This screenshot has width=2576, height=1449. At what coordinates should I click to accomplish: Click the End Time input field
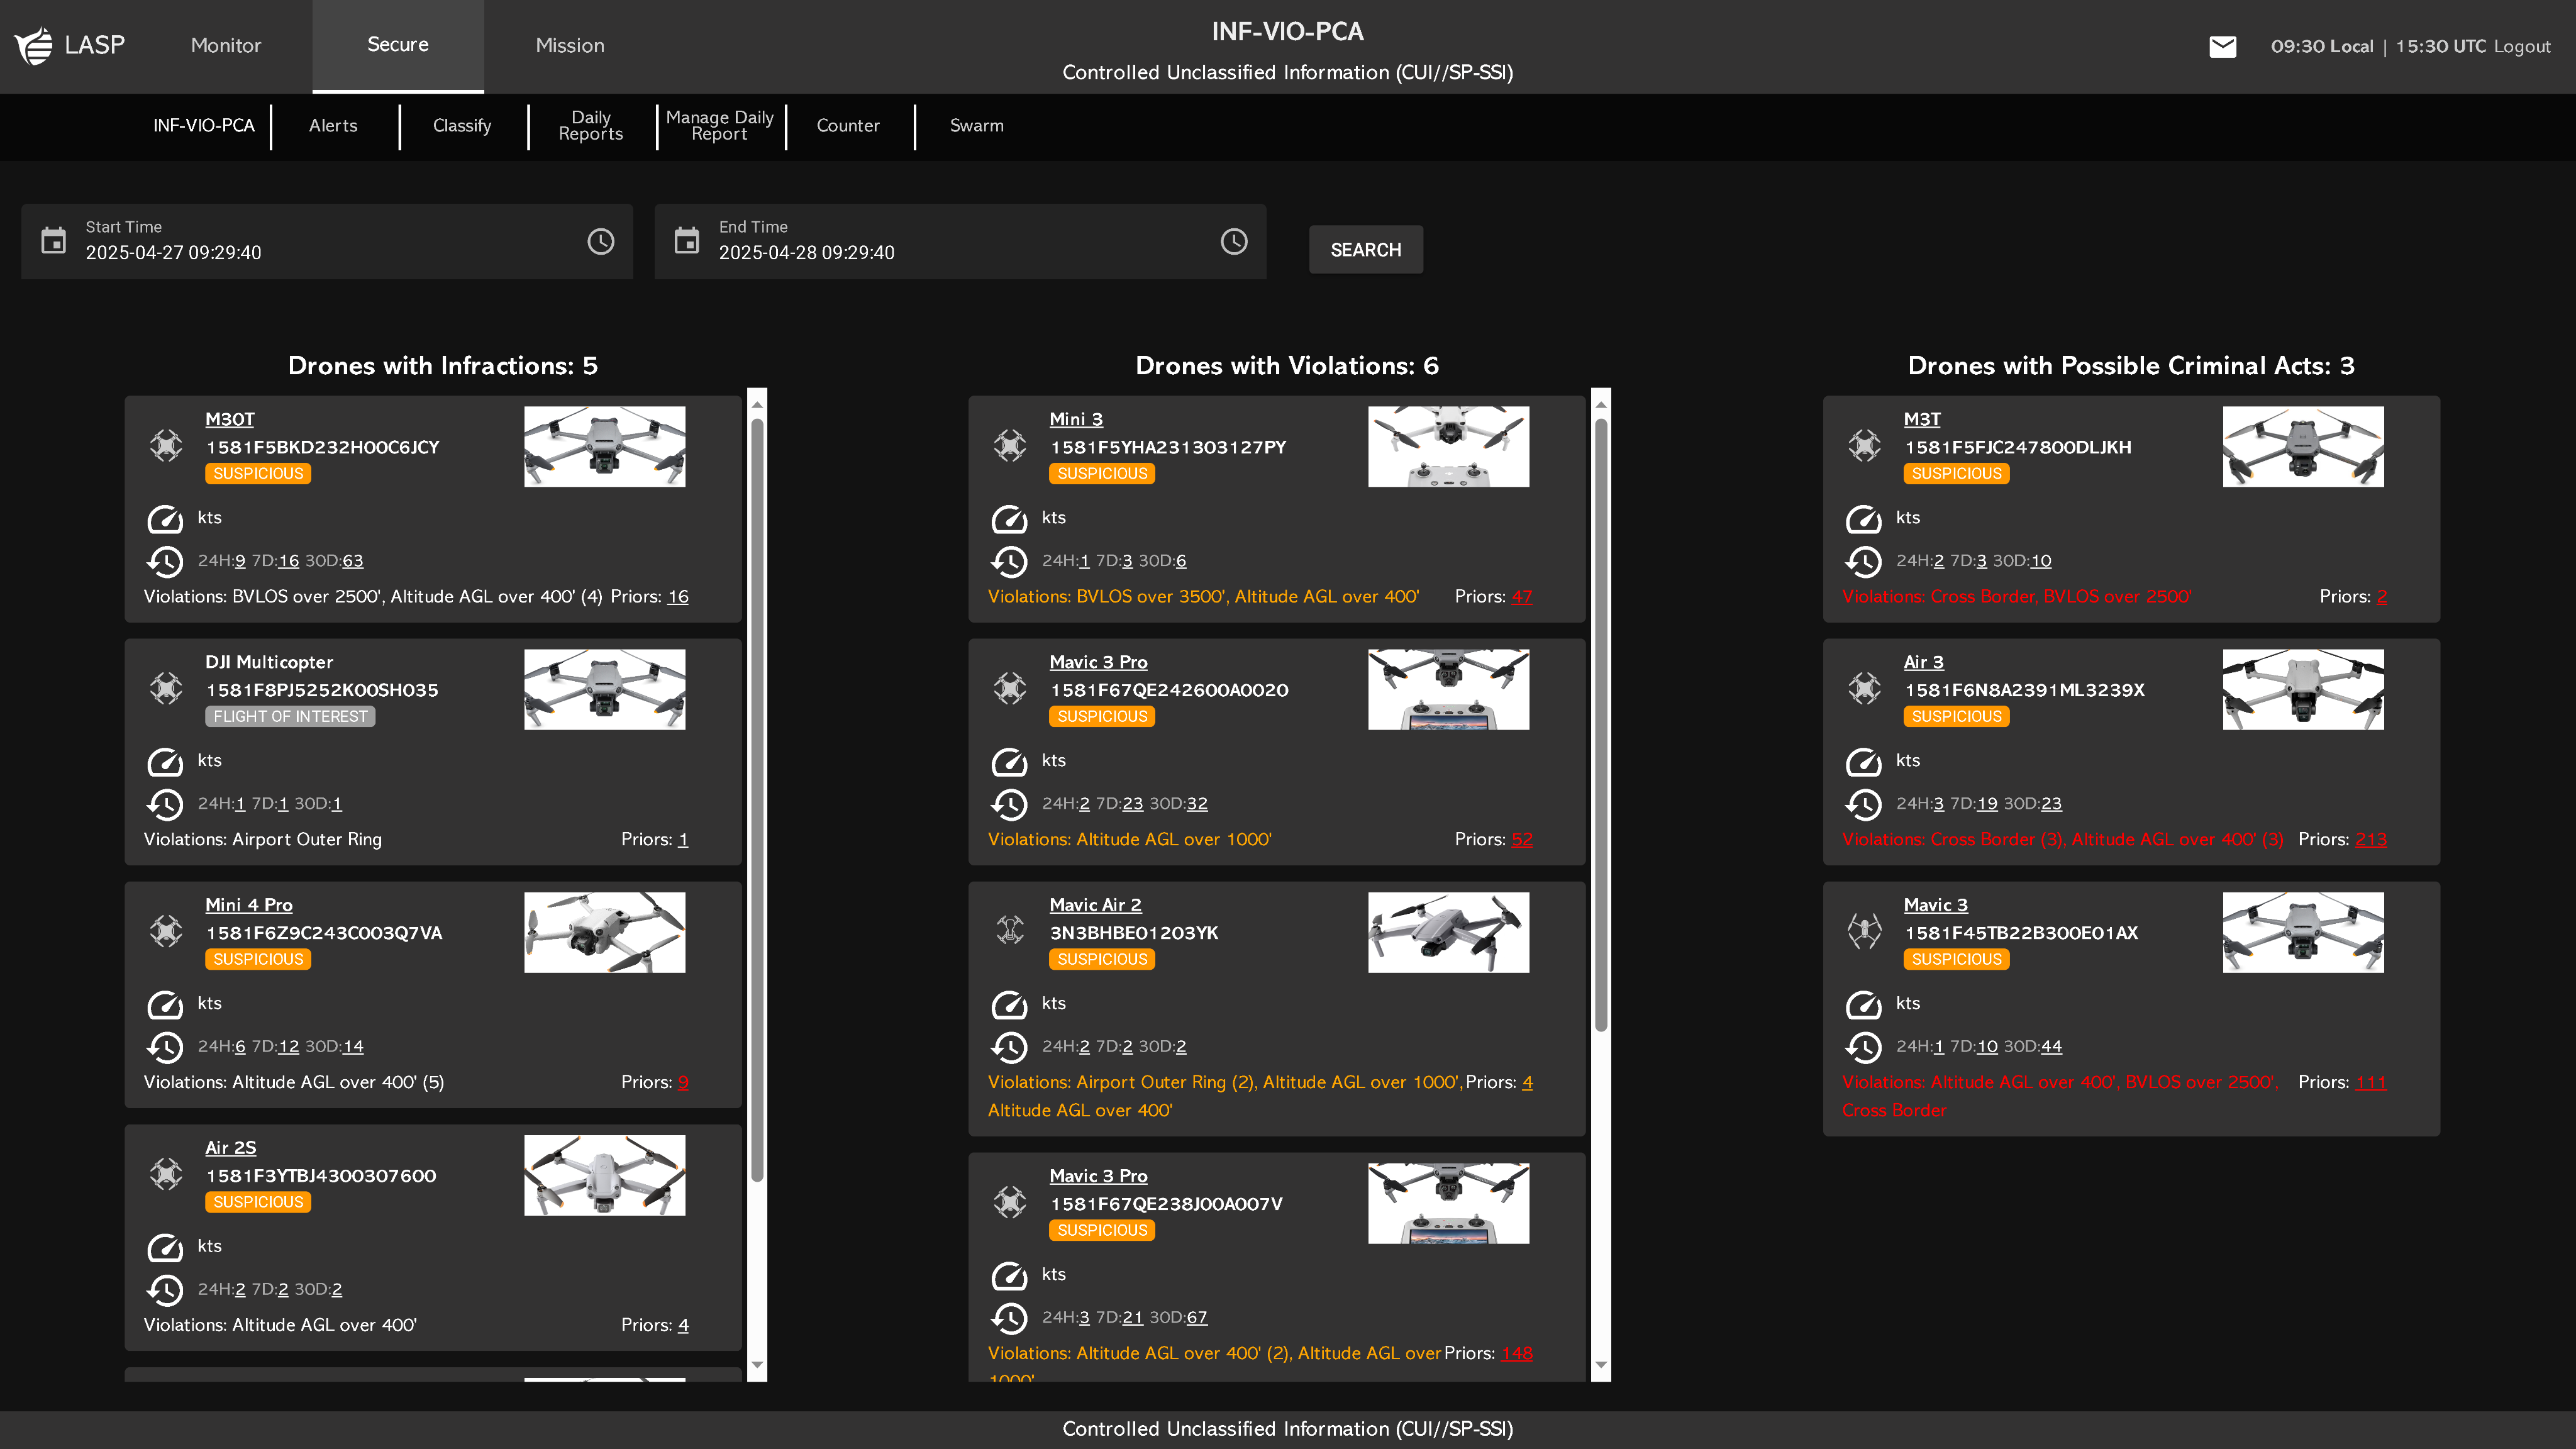(960, 241)
